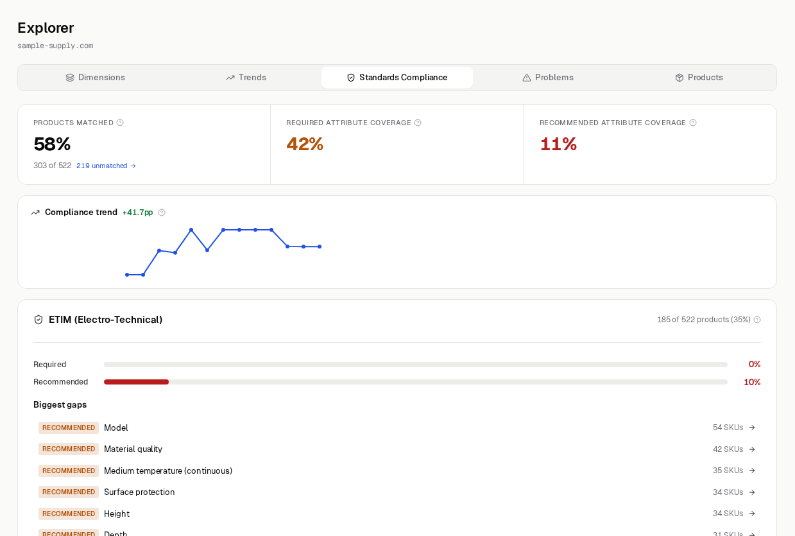Show help for Products Matched
This screenshot has height=536, width=795.
pos(120,123)
